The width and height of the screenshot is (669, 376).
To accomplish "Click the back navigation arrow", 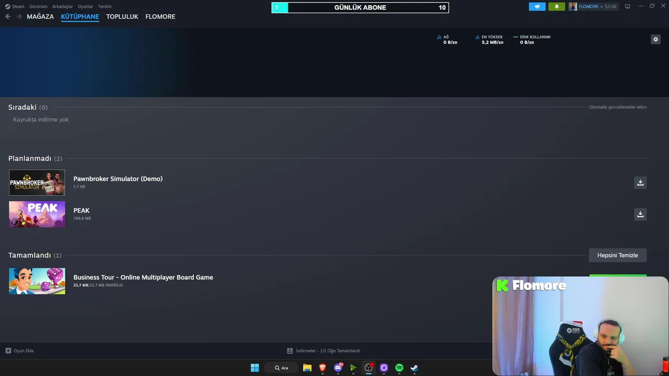I will [8, 17].
